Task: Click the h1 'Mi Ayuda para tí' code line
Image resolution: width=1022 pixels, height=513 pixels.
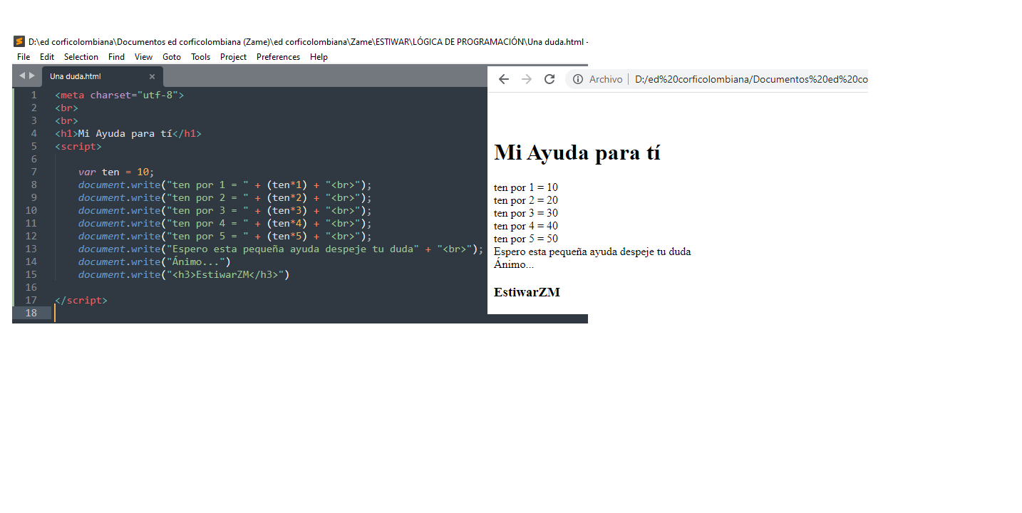Action: 128,133
